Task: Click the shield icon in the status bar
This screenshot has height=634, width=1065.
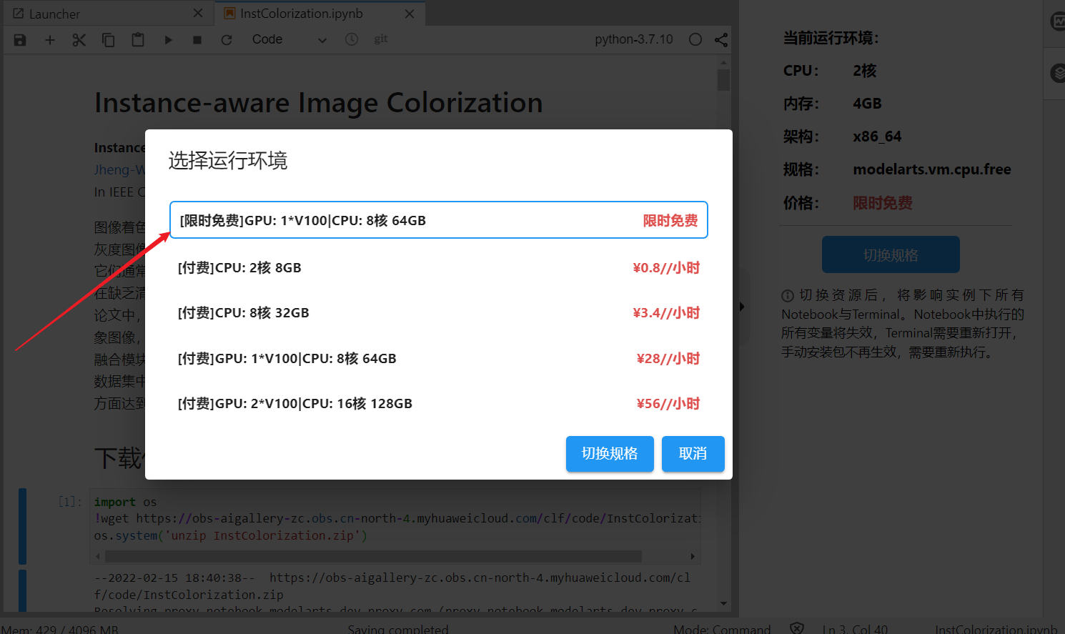Action: [x=797, y=628]
